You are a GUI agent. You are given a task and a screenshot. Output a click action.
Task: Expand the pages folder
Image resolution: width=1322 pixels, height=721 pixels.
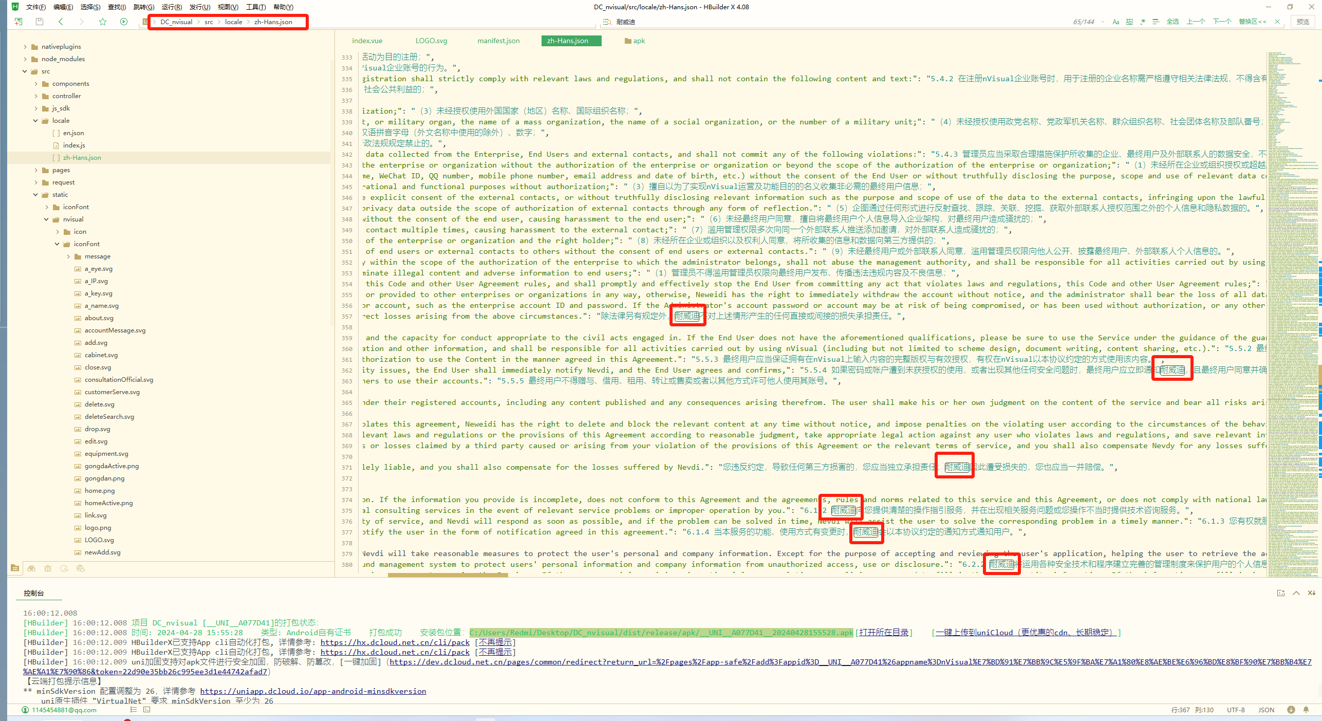(36, 170)
